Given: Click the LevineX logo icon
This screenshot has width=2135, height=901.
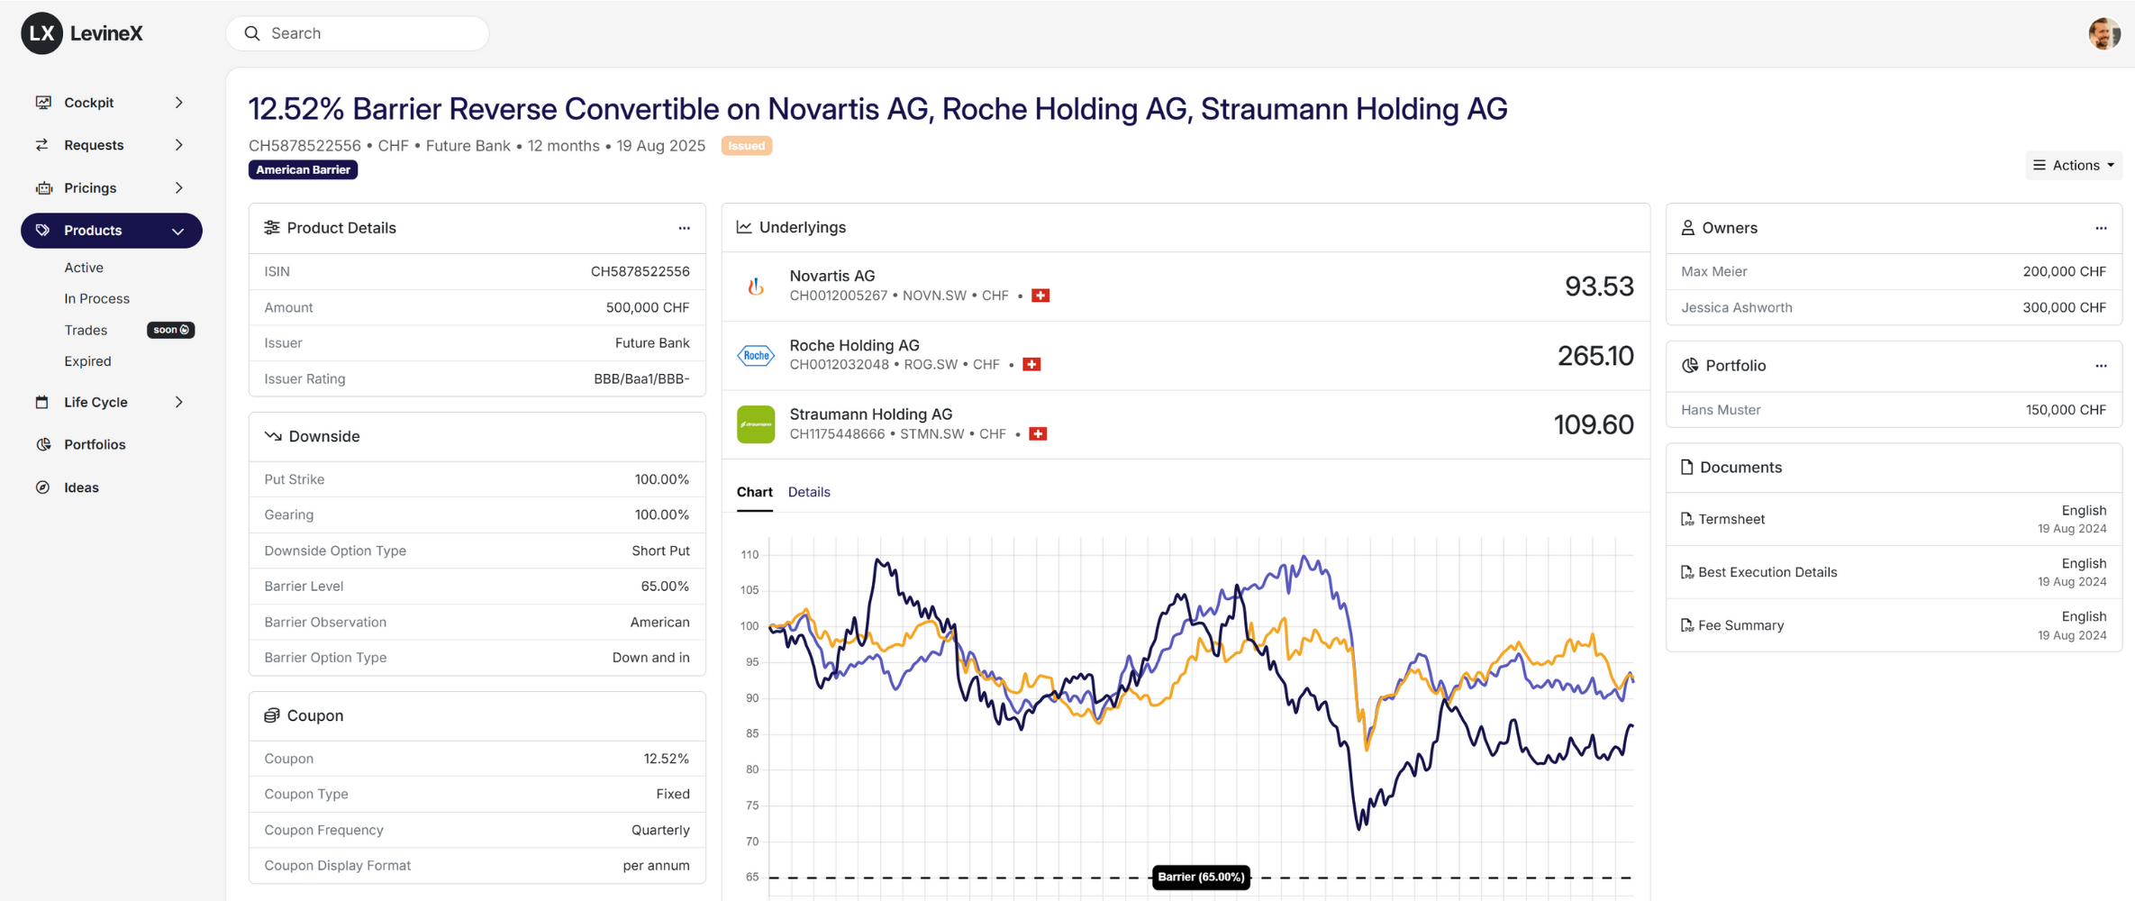Looking at the screenshot, I should click(41, 33).
